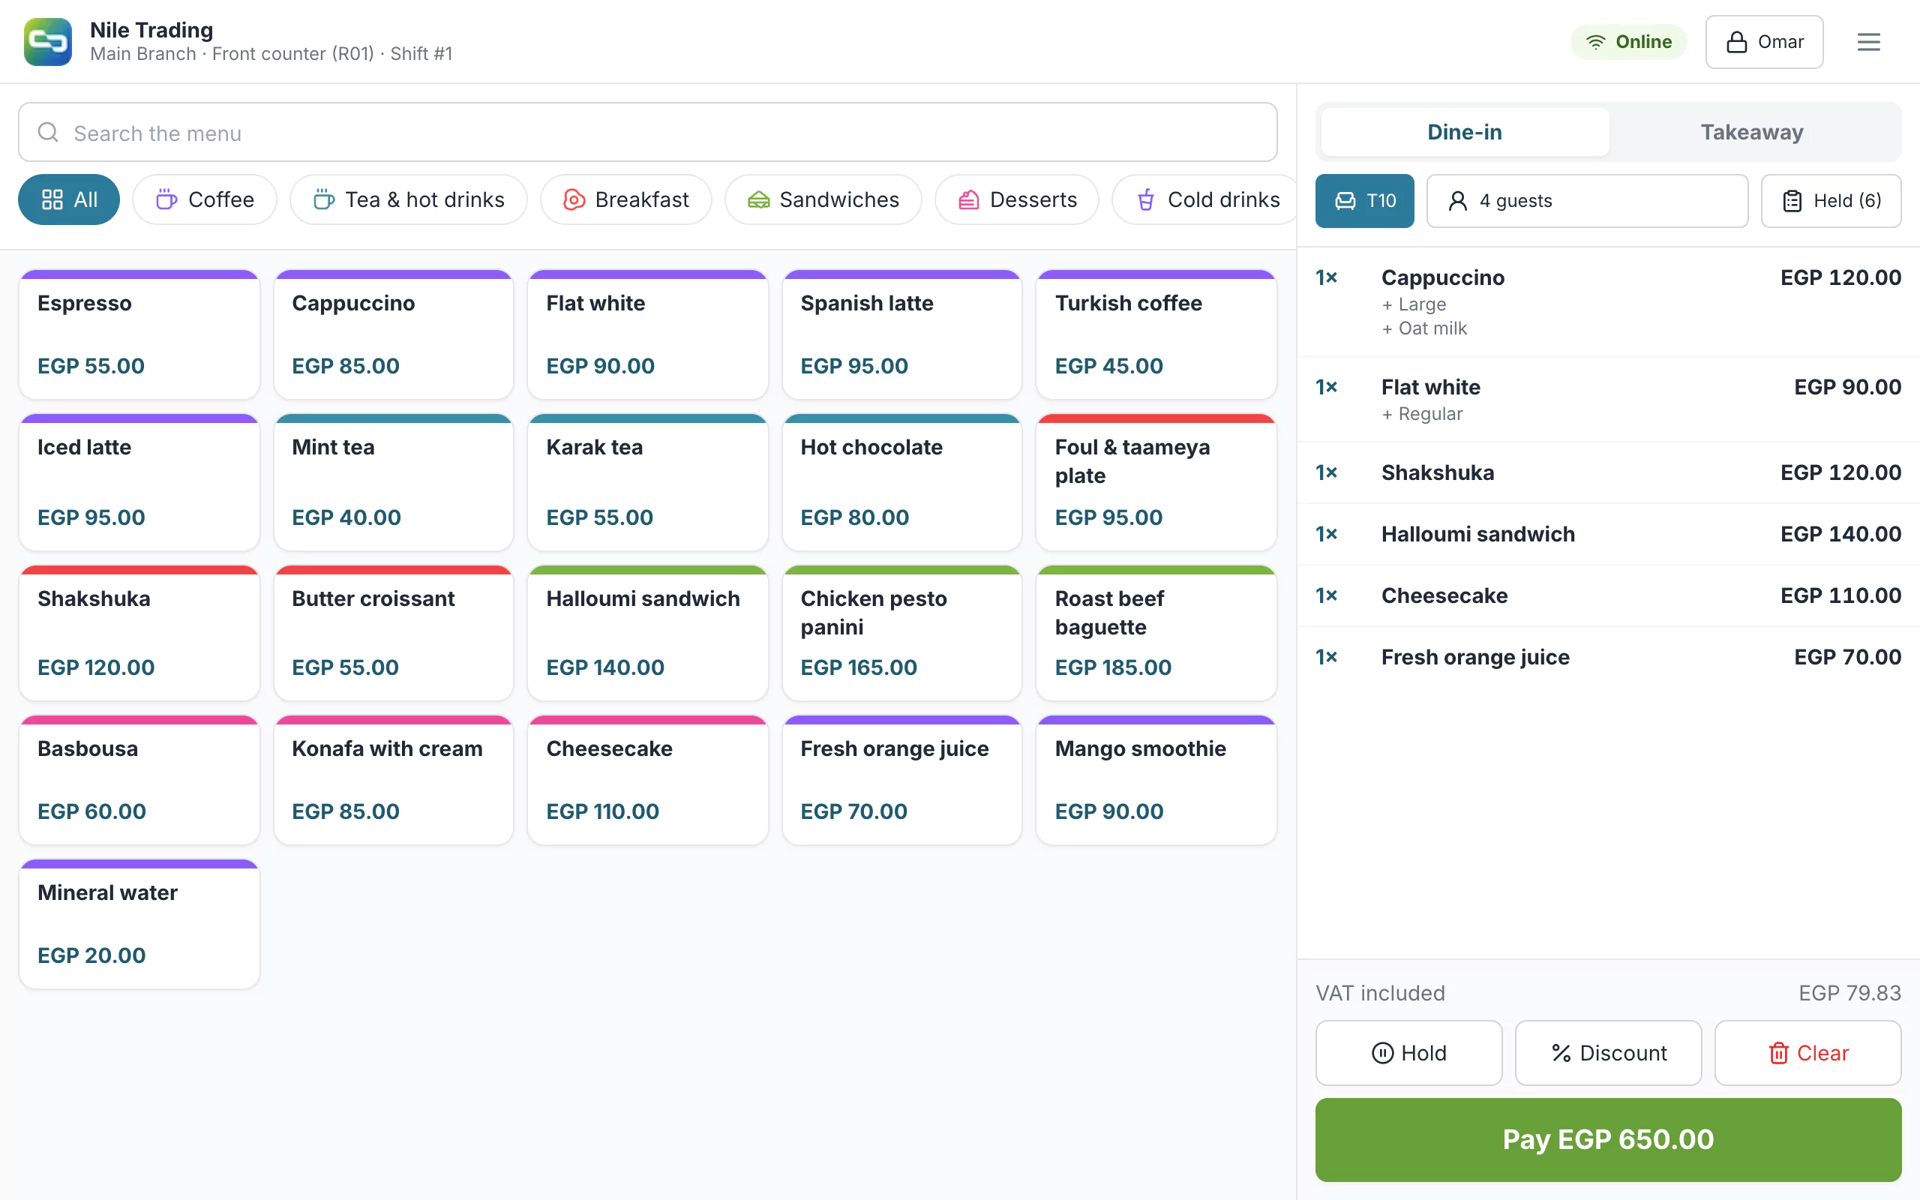Filter menu by Coffee category
Screen dimensions: 1920x1200
pyautogui.click(x=205, y=199)
